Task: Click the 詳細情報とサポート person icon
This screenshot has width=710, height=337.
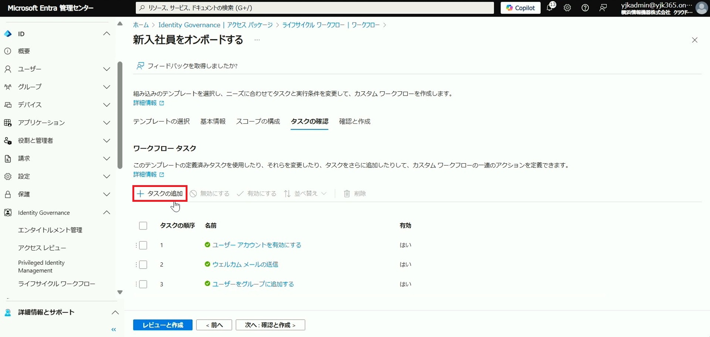Action: [8, 312]
